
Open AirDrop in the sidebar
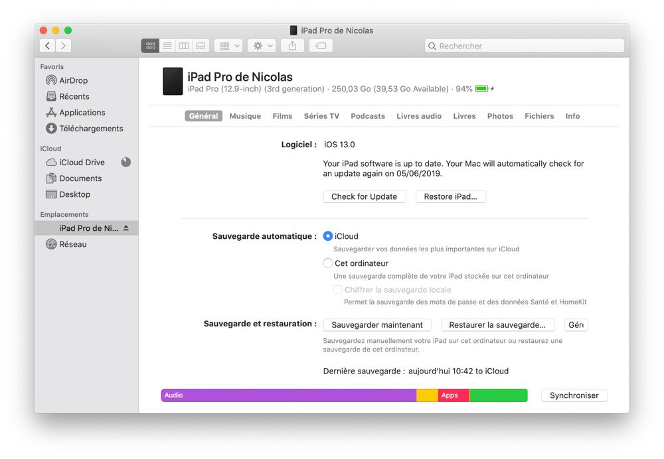pos(87,80)
